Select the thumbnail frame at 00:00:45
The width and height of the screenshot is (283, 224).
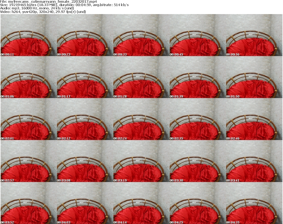pyautogui.click(x=198, y=35)
